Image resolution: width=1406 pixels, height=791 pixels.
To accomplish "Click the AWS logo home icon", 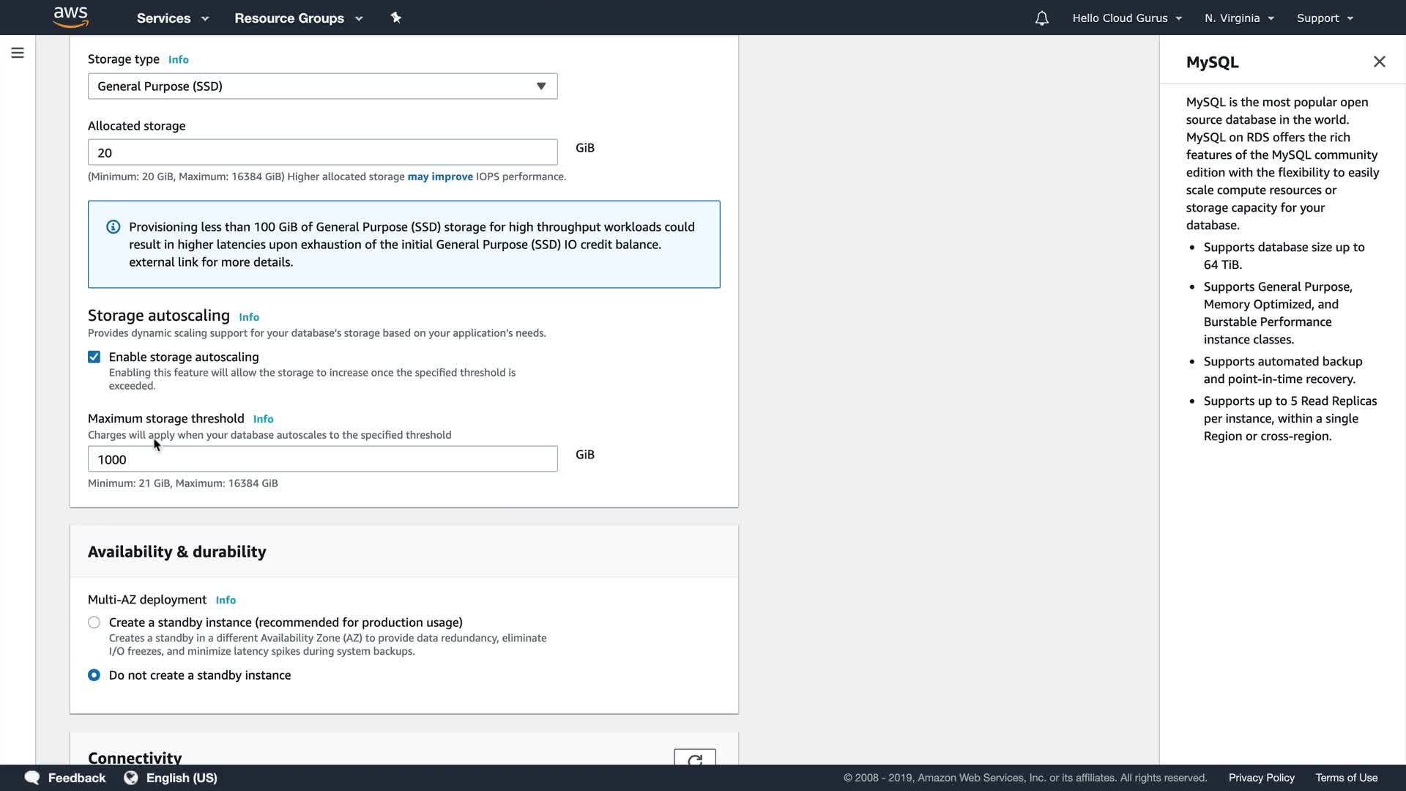I will [71, 17].
